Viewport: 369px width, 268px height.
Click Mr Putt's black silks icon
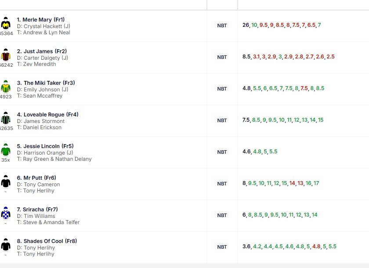6,181
